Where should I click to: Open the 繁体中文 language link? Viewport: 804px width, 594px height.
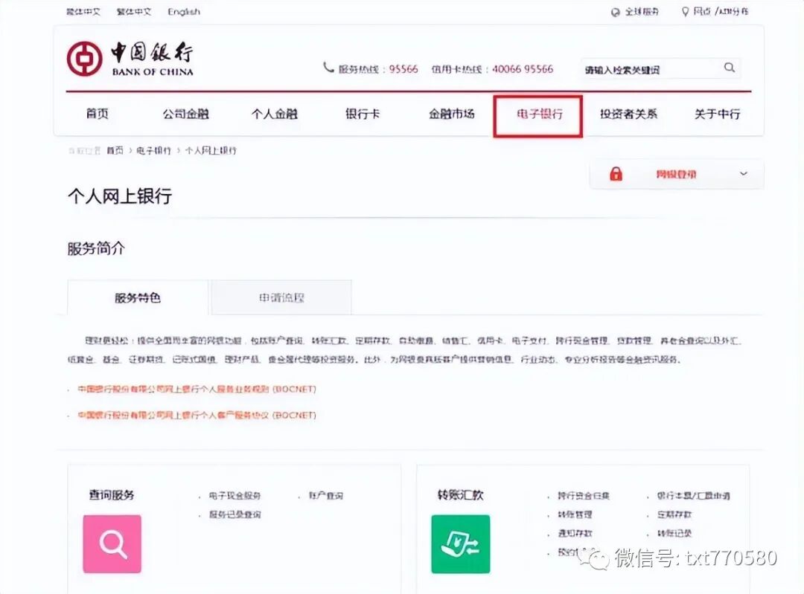[x=134, y=12]
